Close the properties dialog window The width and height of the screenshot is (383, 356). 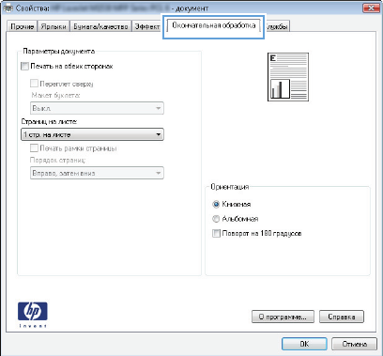(371, 8)
